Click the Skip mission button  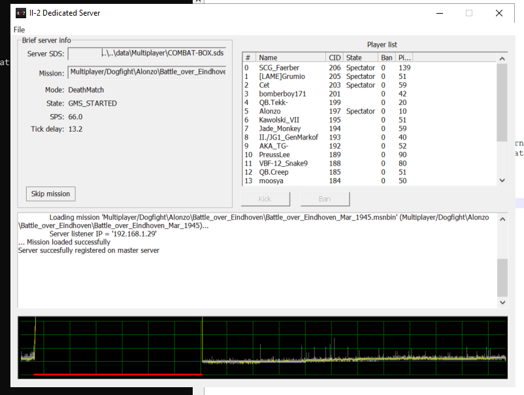[50, 194]
